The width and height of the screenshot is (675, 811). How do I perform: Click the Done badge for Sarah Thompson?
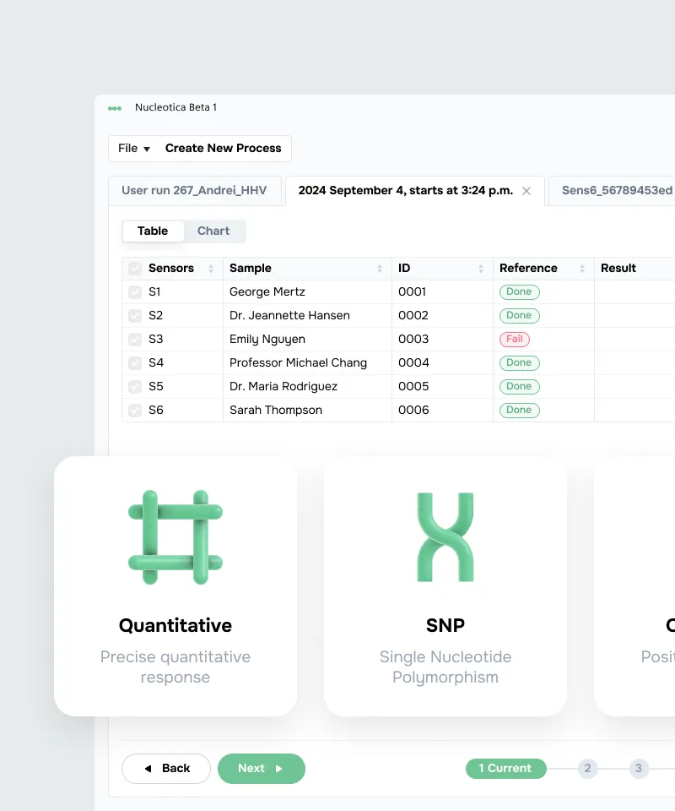(x=519, y=411)
